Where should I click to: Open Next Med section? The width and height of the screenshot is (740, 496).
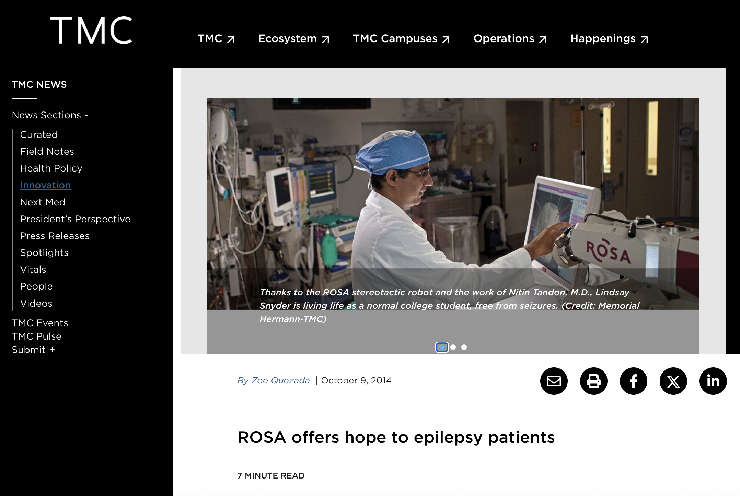(x=43, y=202)
